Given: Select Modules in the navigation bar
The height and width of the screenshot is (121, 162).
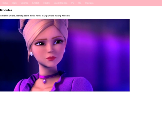Looking at the screenshot, I should (x=89, y=3).
